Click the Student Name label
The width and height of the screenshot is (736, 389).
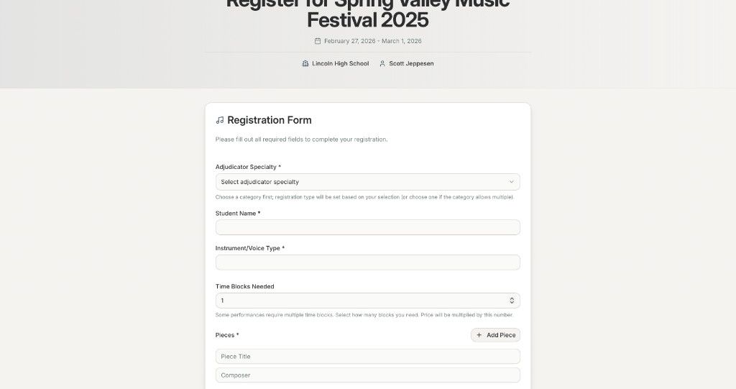[237, 214]
